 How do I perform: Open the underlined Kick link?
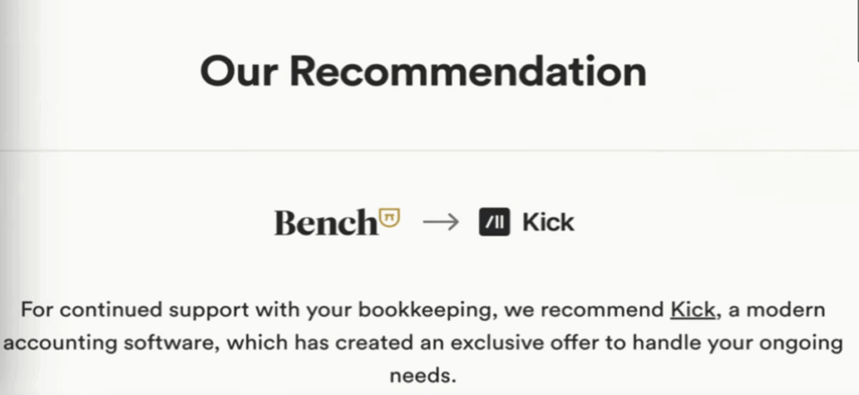692,310
